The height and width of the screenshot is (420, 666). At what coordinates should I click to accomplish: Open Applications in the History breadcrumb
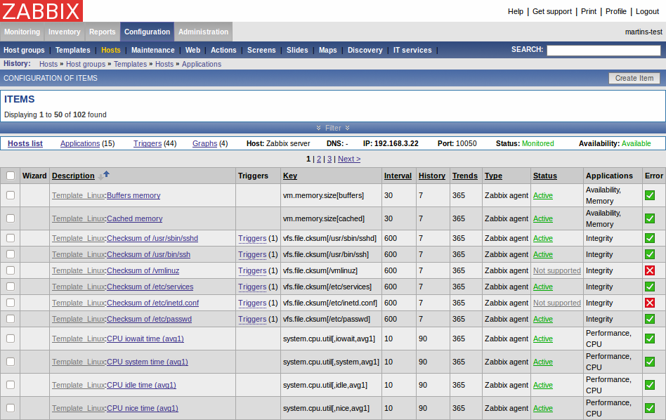[202, 64]
